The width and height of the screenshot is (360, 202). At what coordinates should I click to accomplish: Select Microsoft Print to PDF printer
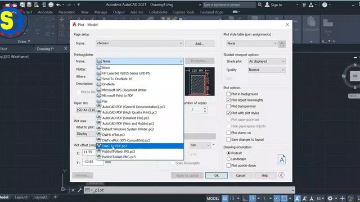pyautogui.click(x=140, y=95)
